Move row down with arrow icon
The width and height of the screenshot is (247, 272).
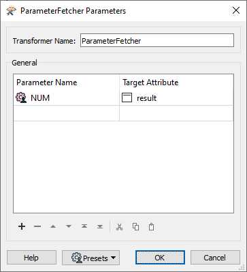point(69,226)
